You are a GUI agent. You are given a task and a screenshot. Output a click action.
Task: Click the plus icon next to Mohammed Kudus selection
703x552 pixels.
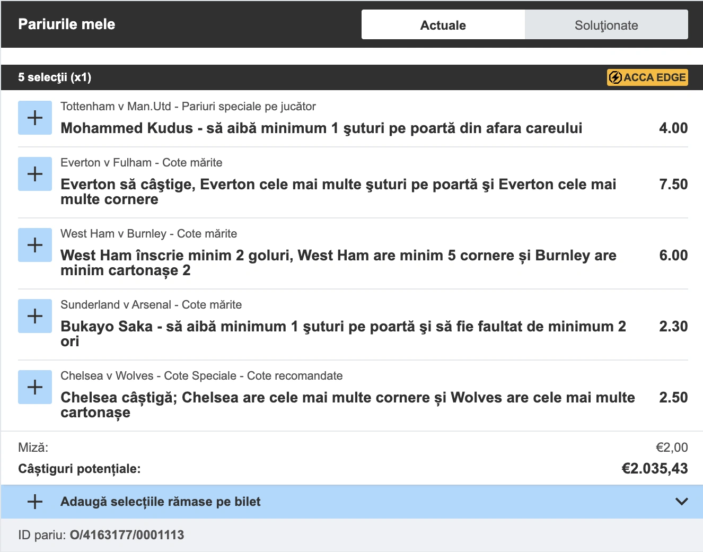[x=34, y=117]
